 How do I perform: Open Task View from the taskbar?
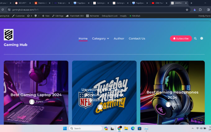[112, 128]
